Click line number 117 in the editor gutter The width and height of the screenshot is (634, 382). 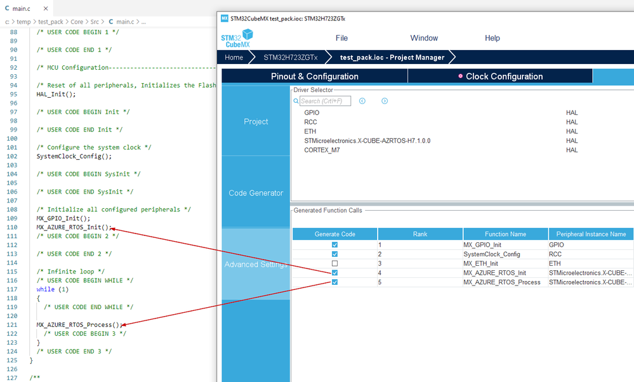click(x=12, y=289)
